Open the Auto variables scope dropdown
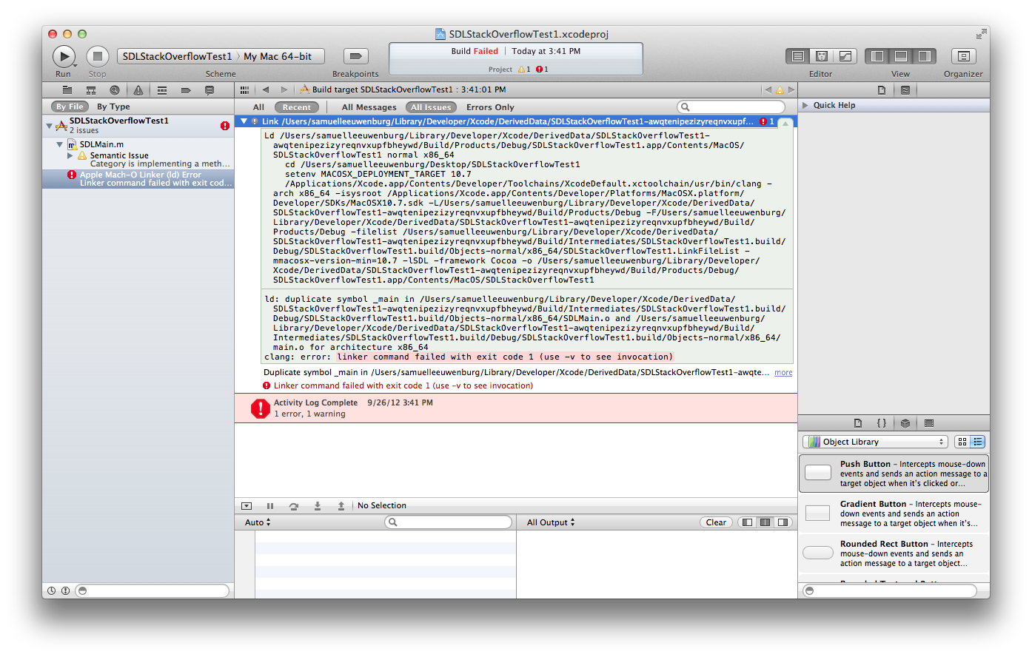1032x657 pixels. [x=258, y=522]
